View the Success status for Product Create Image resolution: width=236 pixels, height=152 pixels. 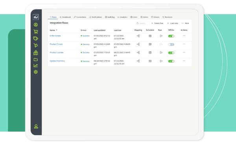click(x=85, y=44)
